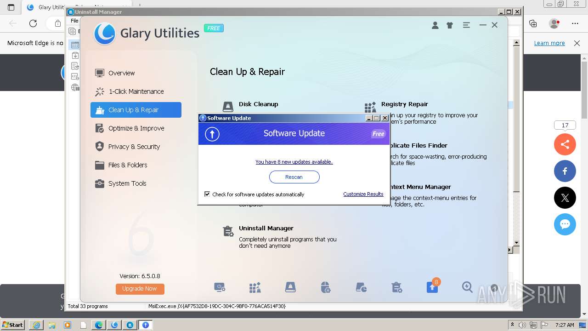Click the Rescan button

(x=294, y=177)
